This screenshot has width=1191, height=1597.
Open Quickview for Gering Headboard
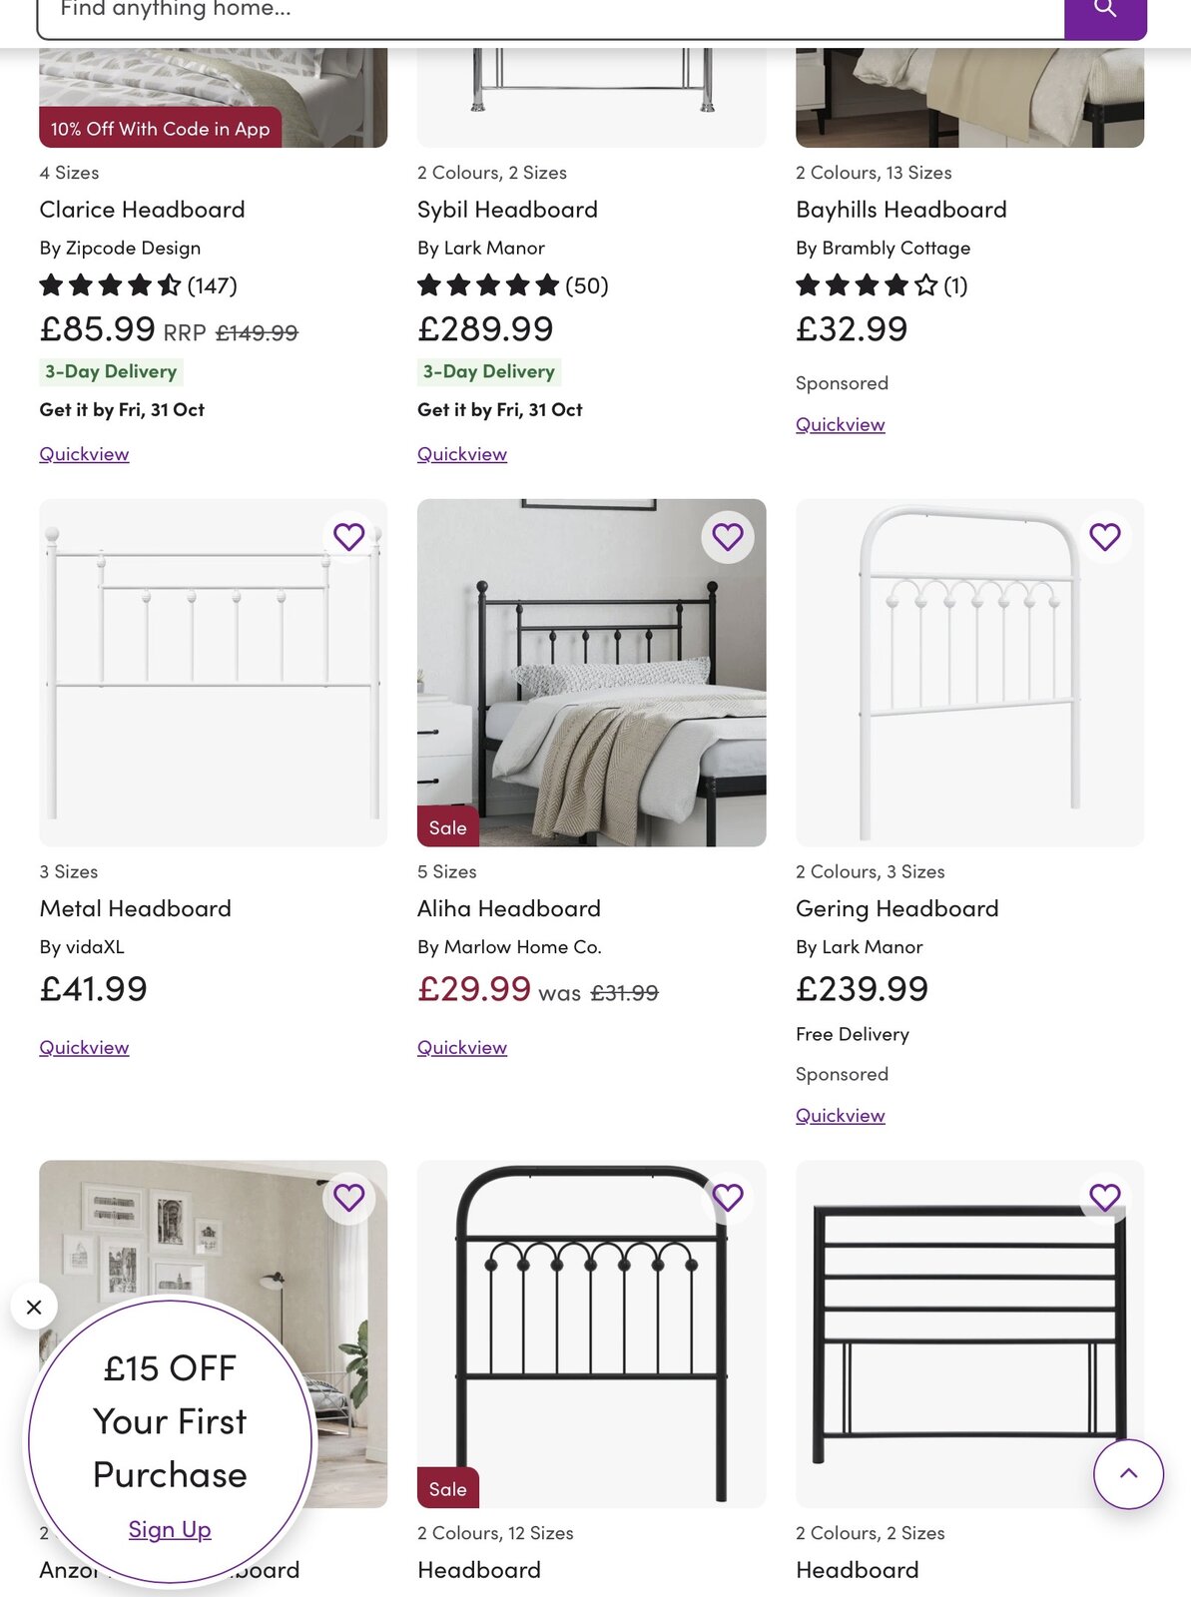click(841, 1115)
